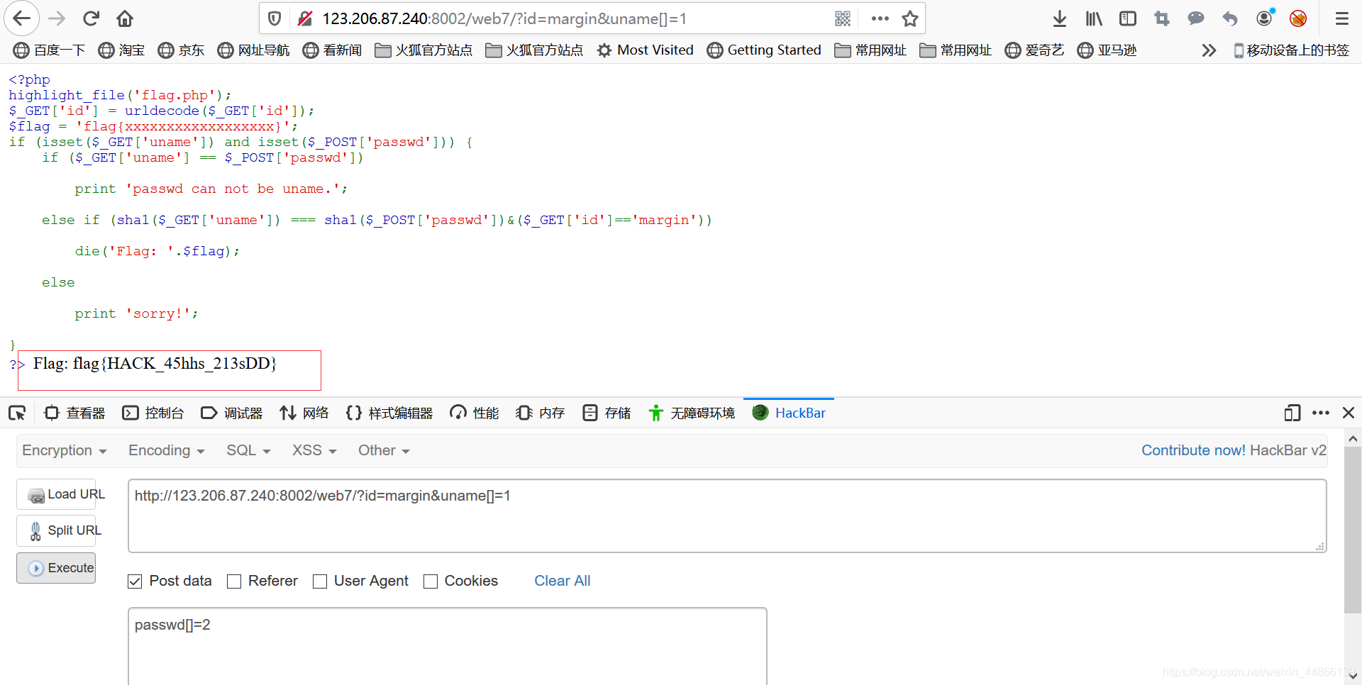Viewport: 1362px width, 685px height.
Task: Uncheck the Post data checkbox
Action: tap(135, 581)
